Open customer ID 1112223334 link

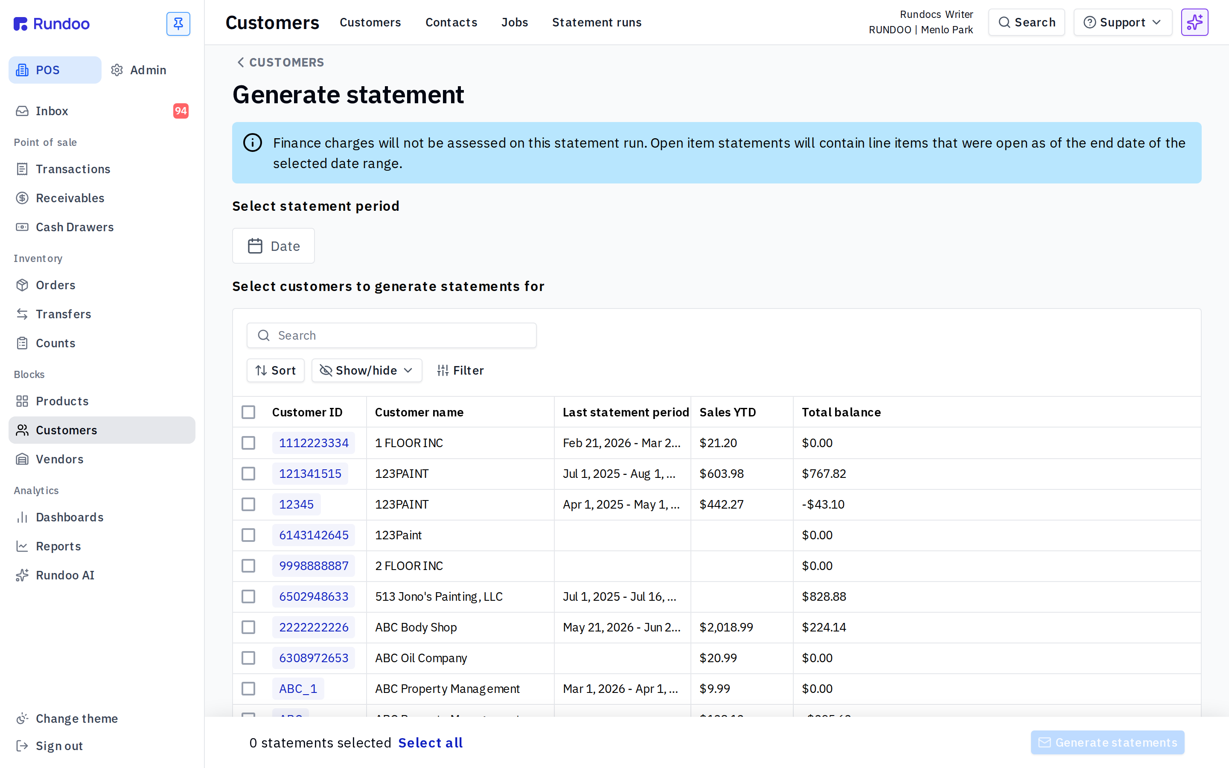coord(313,443)
